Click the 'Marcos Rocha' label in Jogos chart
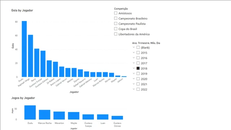The height and width of the screenshot is (130, 231). tap(45, 123)
